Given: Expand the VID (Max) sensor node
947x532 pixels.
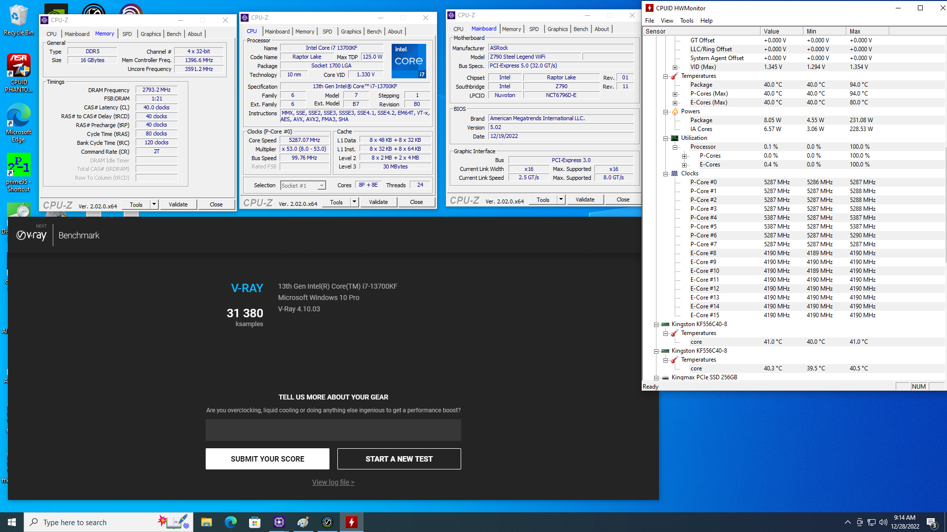Looking at the screenshot, I should click(675, 67).
